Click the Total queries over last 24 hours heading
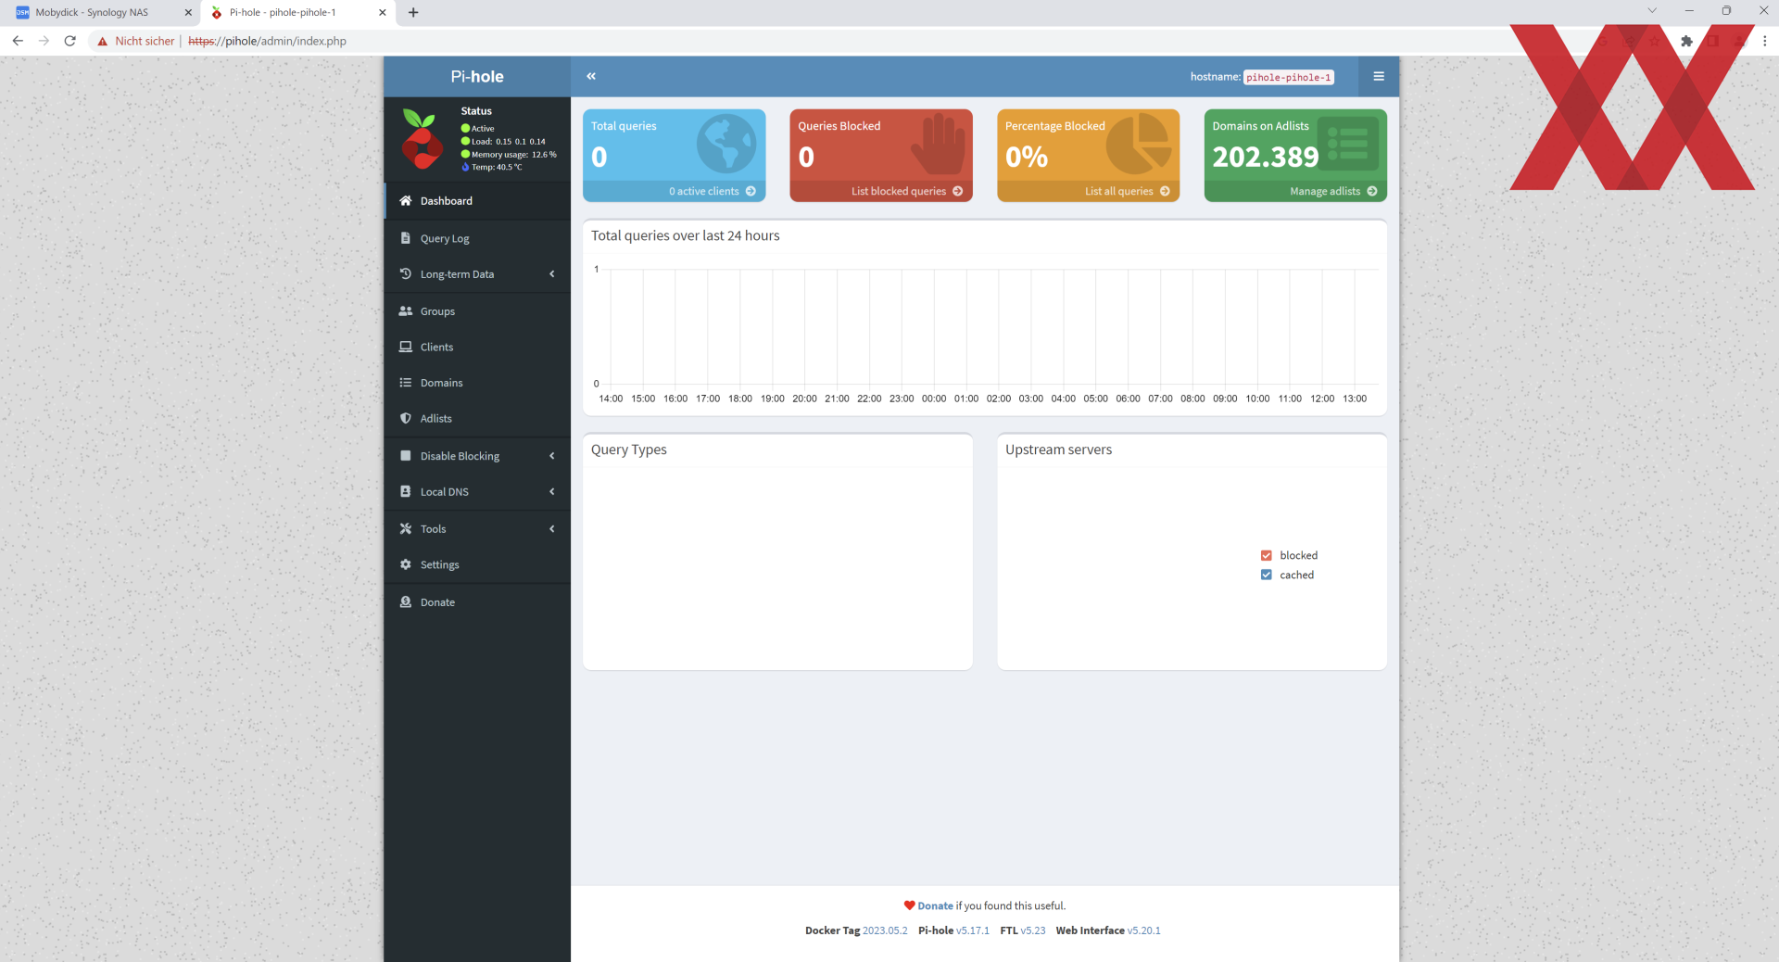 (686, 235)
